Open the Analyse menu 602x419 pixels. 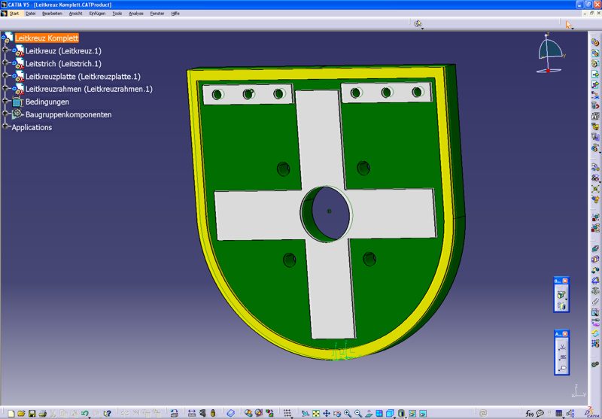point(136,14)
